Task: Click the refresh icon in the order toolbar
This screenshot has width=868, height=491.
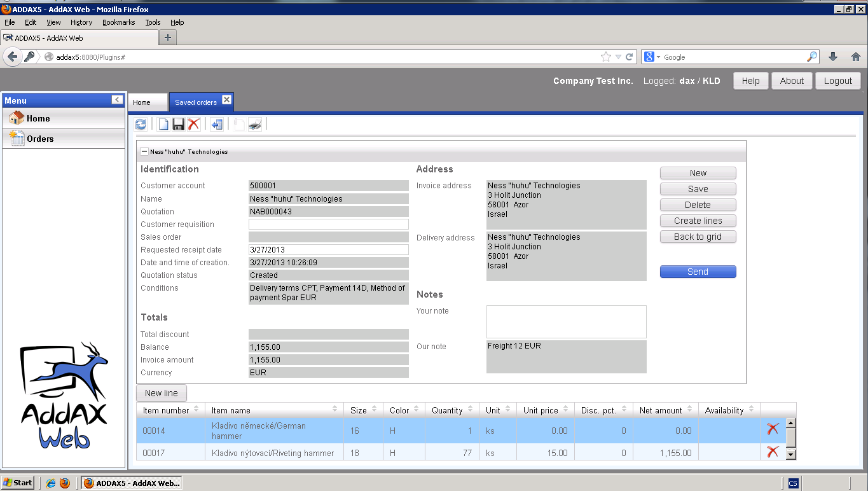Action: click(x=141, y=125)
